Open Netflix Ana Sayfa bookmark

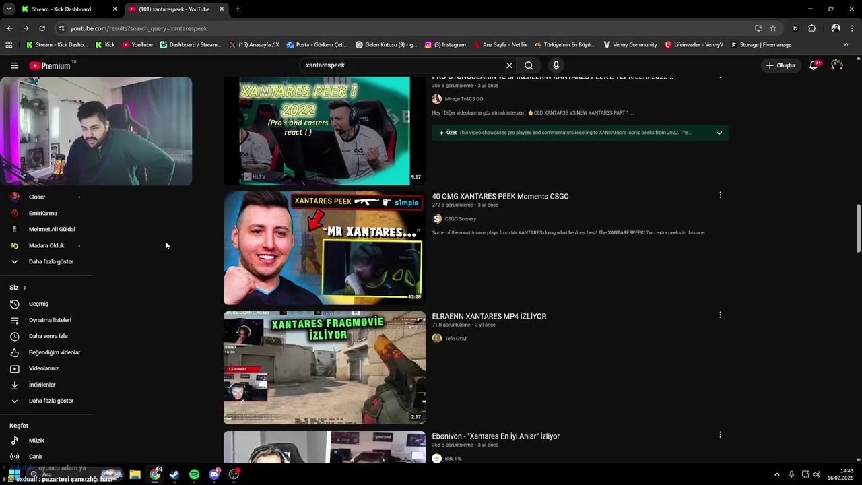pyautogui.click(x=500, y=45)
